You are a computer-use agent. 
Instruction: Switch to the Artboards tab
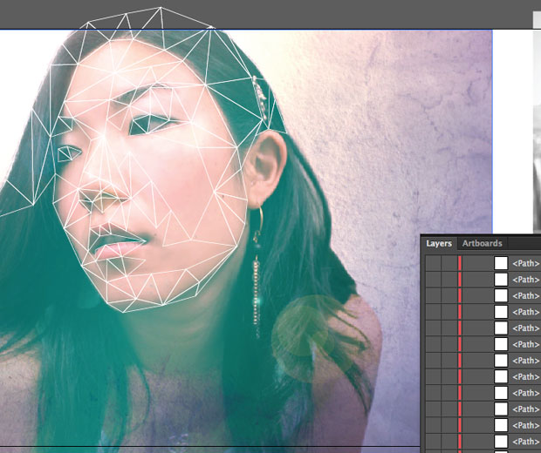(482, 243)
